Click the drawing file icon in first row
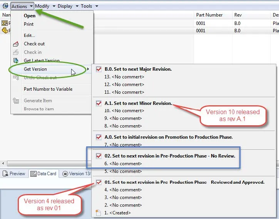 tap(5, 23)
